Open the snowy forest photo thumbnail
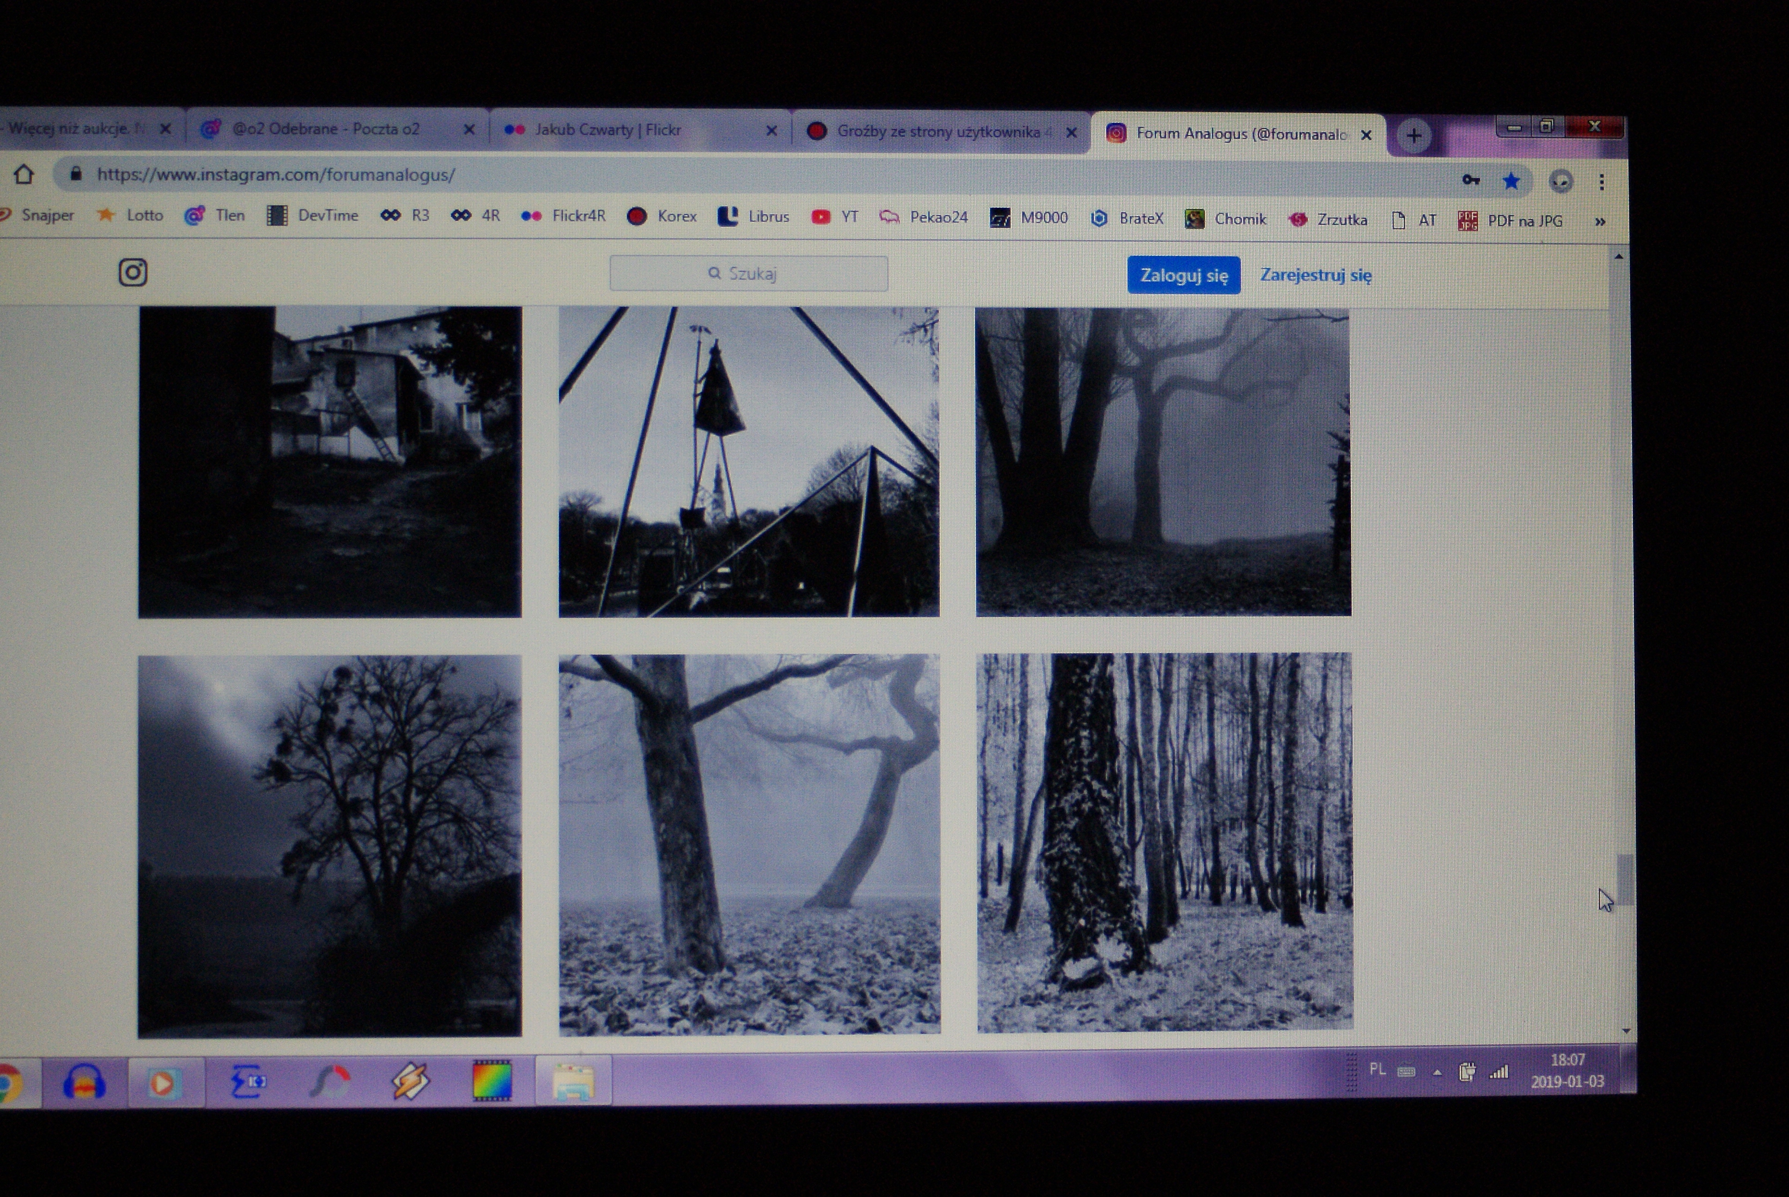Viewport: 1789px width, 1197px height. 1164,841
